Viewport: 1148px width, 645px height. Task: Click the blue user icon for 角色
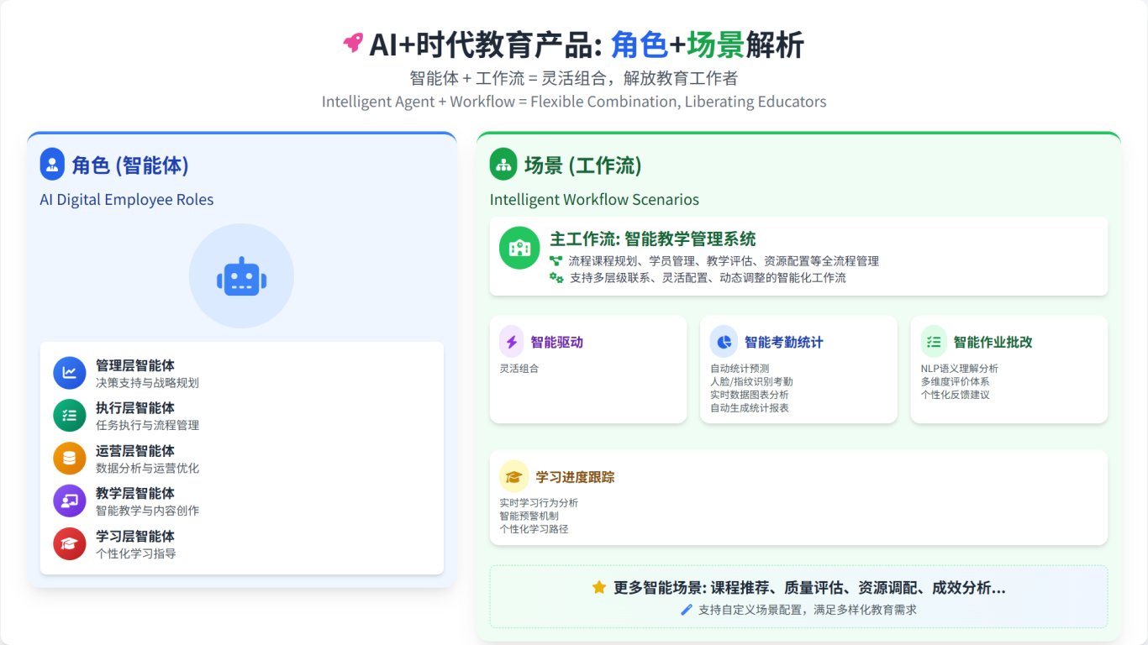pos(52,165)
